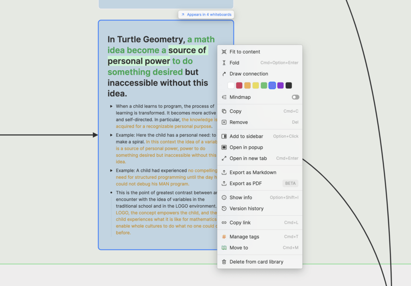This screenshot has width=411, height=286.
Task: Click the Draw connection arrow icon
Action: [224, 74]
